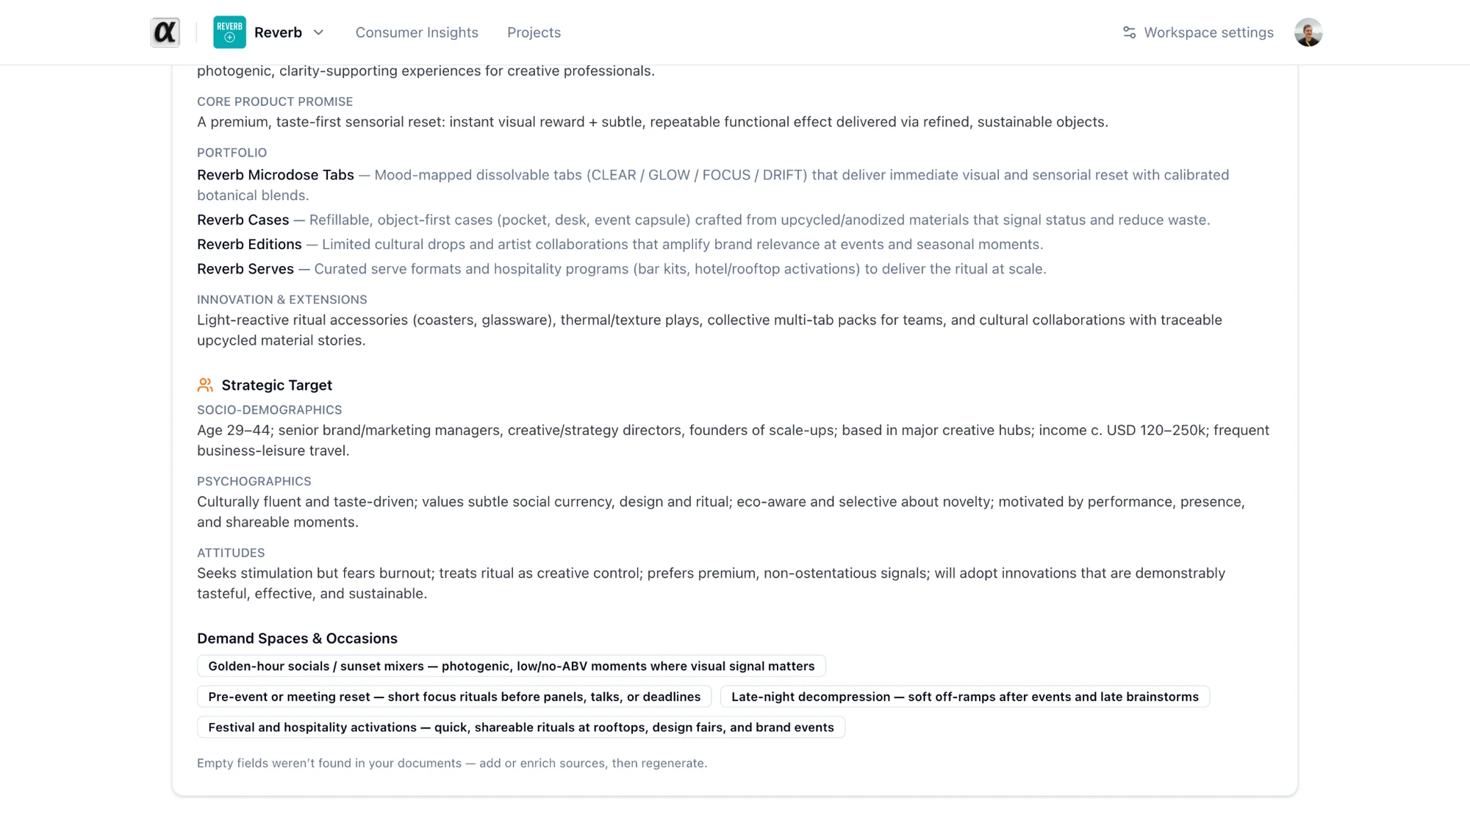Select the Reverb Serves portfolio entry
This screenshot has height=821, width=1470.
pyautogui.click(x=245, y=269)
